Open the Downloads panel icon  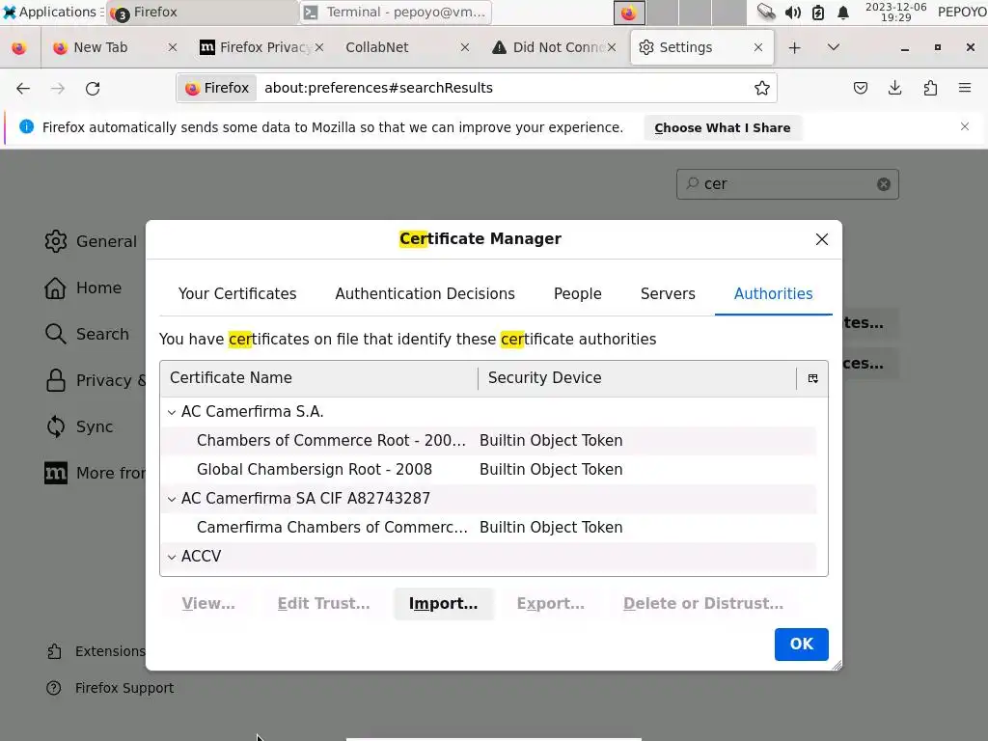click(894, 88)
